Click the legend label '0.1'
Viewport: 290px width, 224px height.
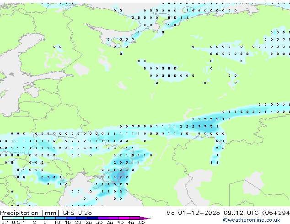click(x=5, y=222)
